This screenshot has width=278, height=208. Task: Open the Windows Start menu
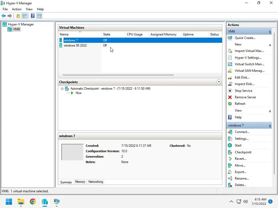pyautogui.click(x=9, y=201)
